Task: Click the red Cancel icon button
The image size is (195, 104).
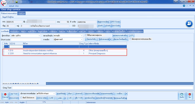Action: pos(5,96)
